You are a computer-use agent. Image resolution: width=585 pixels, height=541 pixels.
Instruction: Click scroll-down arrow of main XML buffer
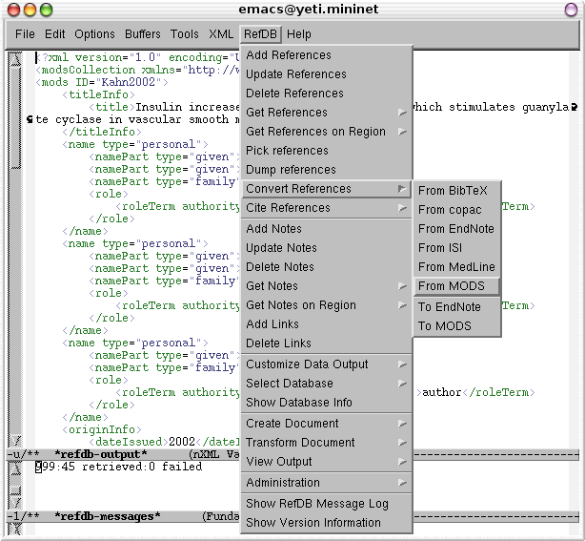point(15,441)
